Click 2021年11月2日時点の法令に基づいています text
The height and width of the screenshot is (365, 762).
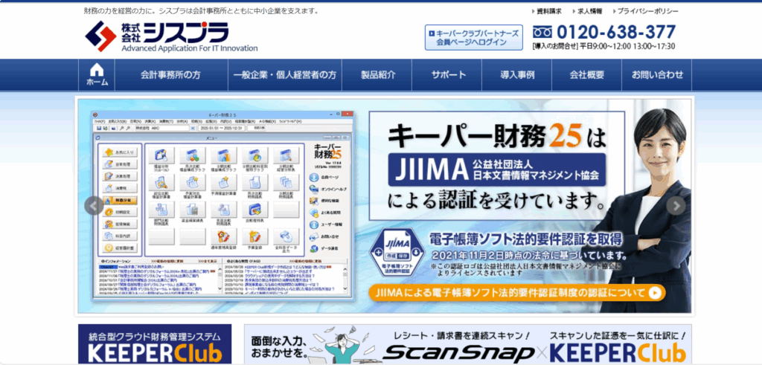529,255
